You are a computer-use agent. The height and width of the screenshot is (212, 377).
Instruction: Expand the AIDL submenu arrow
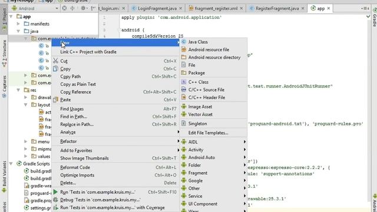pyautogui.click(x=244, y=142)
